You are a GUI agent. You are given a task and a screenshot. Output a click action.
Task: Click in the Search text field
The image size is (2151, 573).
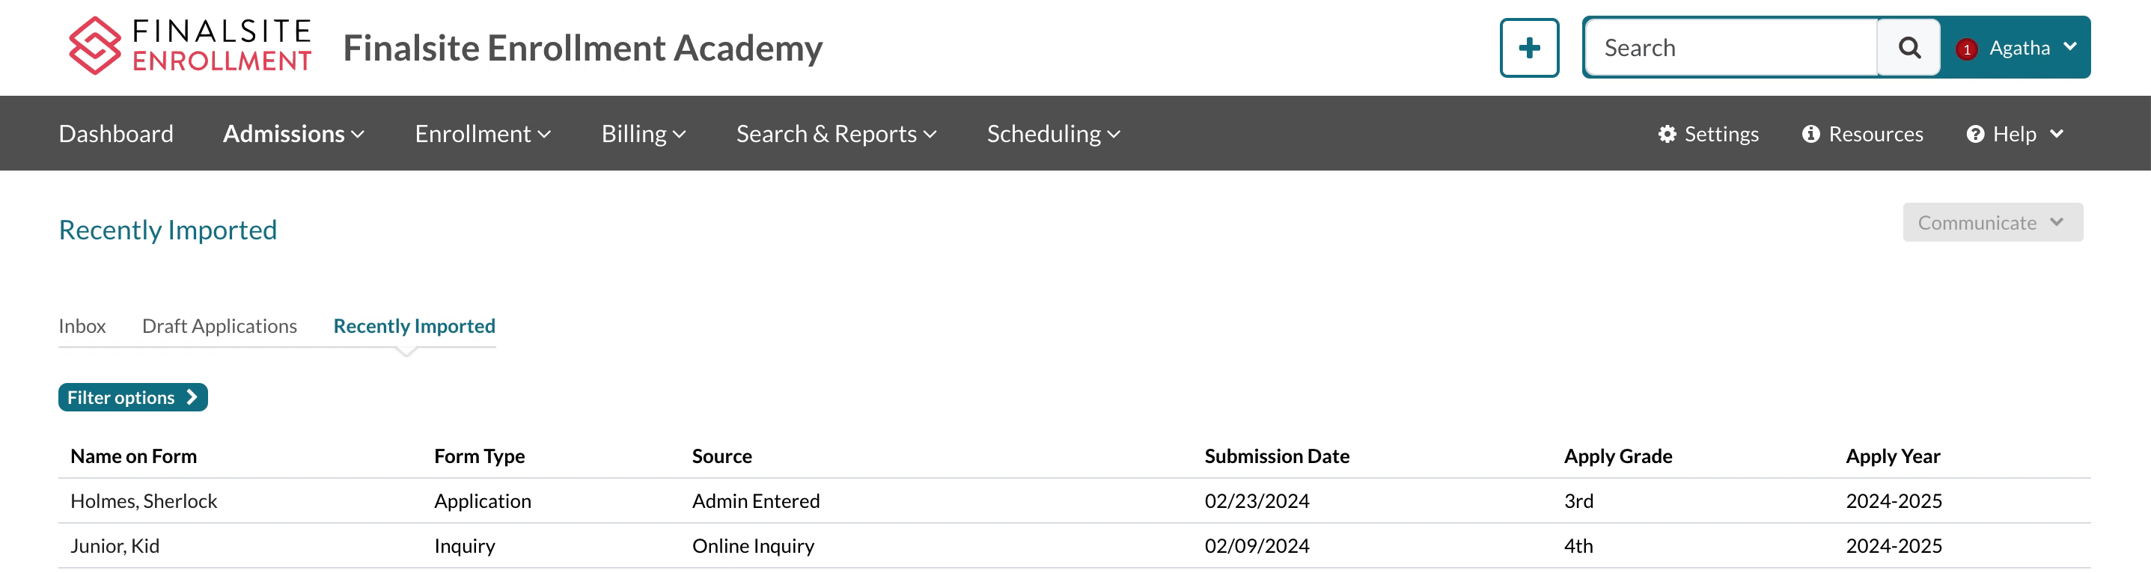coord(1728,49)
